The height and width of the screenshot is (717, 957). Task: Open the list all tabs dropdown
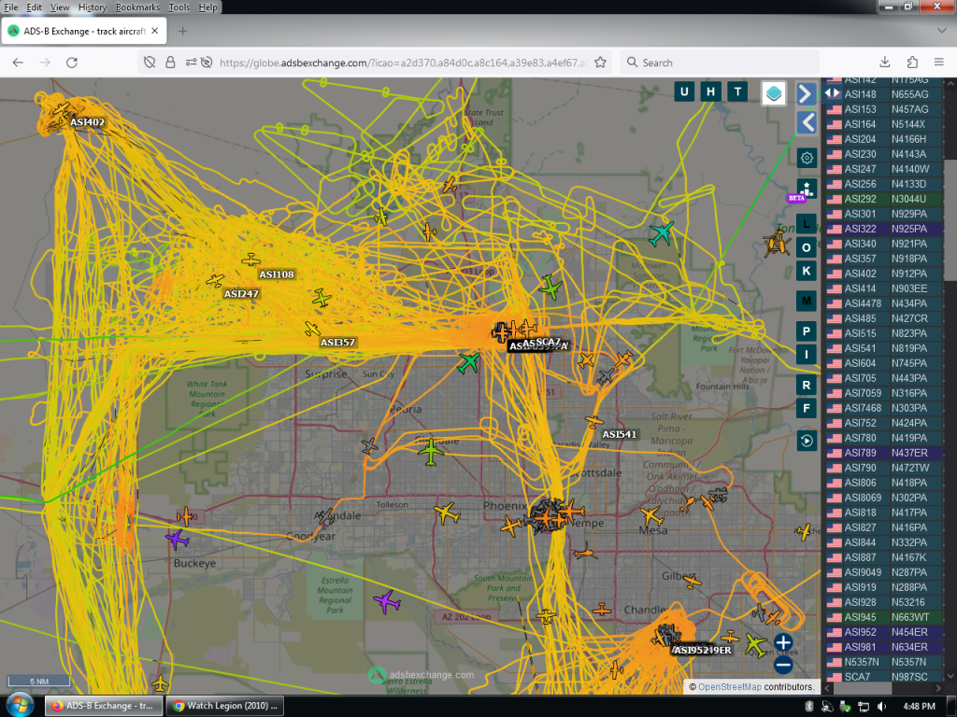pos(942,30)
